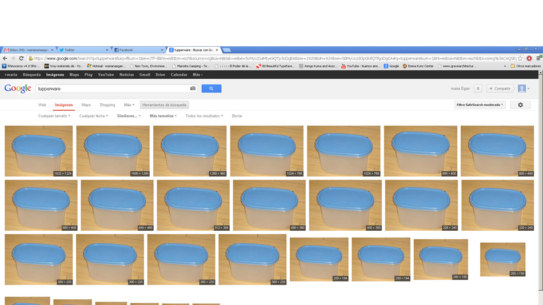Click the vertical page scrollbar
This screenshot has width=543, height=305.
point(540,182)
